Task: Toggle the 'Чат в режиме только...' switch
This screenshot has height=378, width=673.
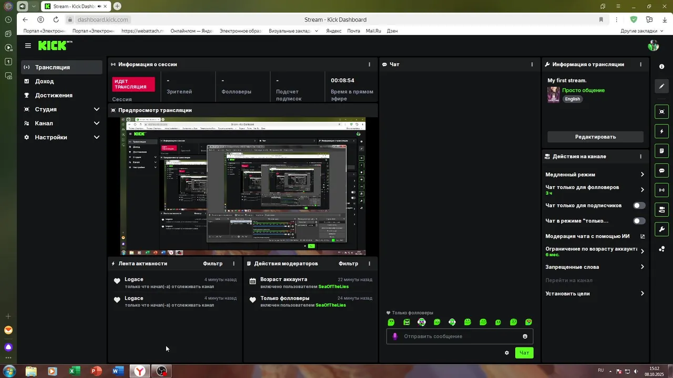Action: (639, 221)
